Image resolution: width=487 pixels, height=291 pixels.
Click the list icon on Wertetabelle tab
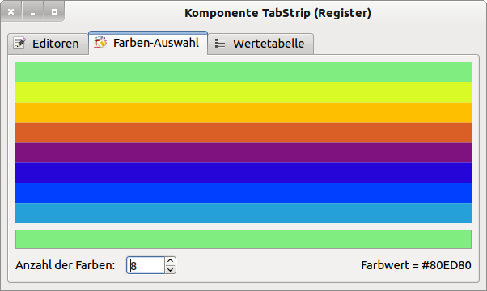[x=220, y=43]
